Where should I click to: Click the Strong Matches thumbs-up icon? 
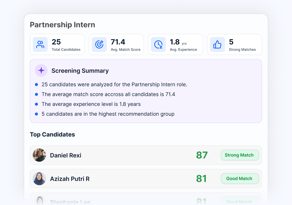[217, 45]
